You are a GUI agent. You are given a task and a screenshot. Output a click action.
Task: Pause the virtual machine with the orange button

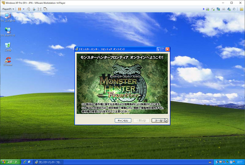tap(20, 9)
